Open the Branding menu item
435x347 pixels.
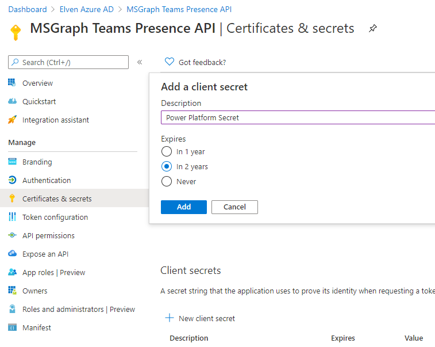coord(37,162)
